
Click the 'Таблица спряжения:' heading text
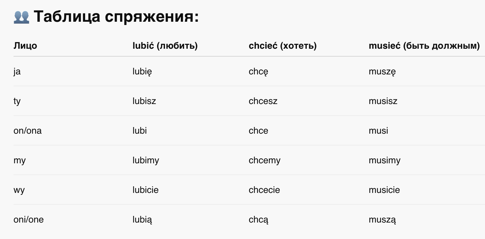pyautogui.click(x=116, y=16)
